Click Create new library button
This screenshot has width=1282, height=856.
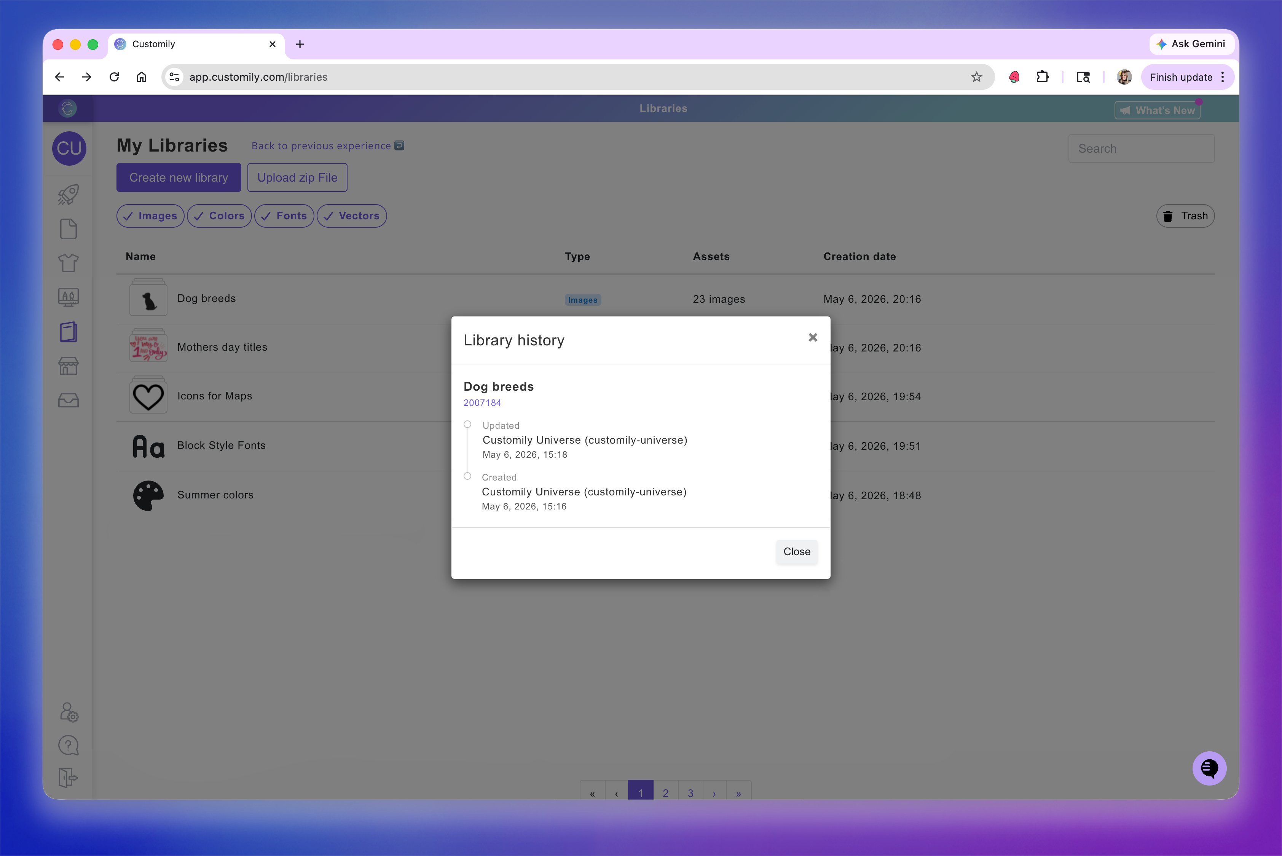pyautogui.click(x=179, y=177)
